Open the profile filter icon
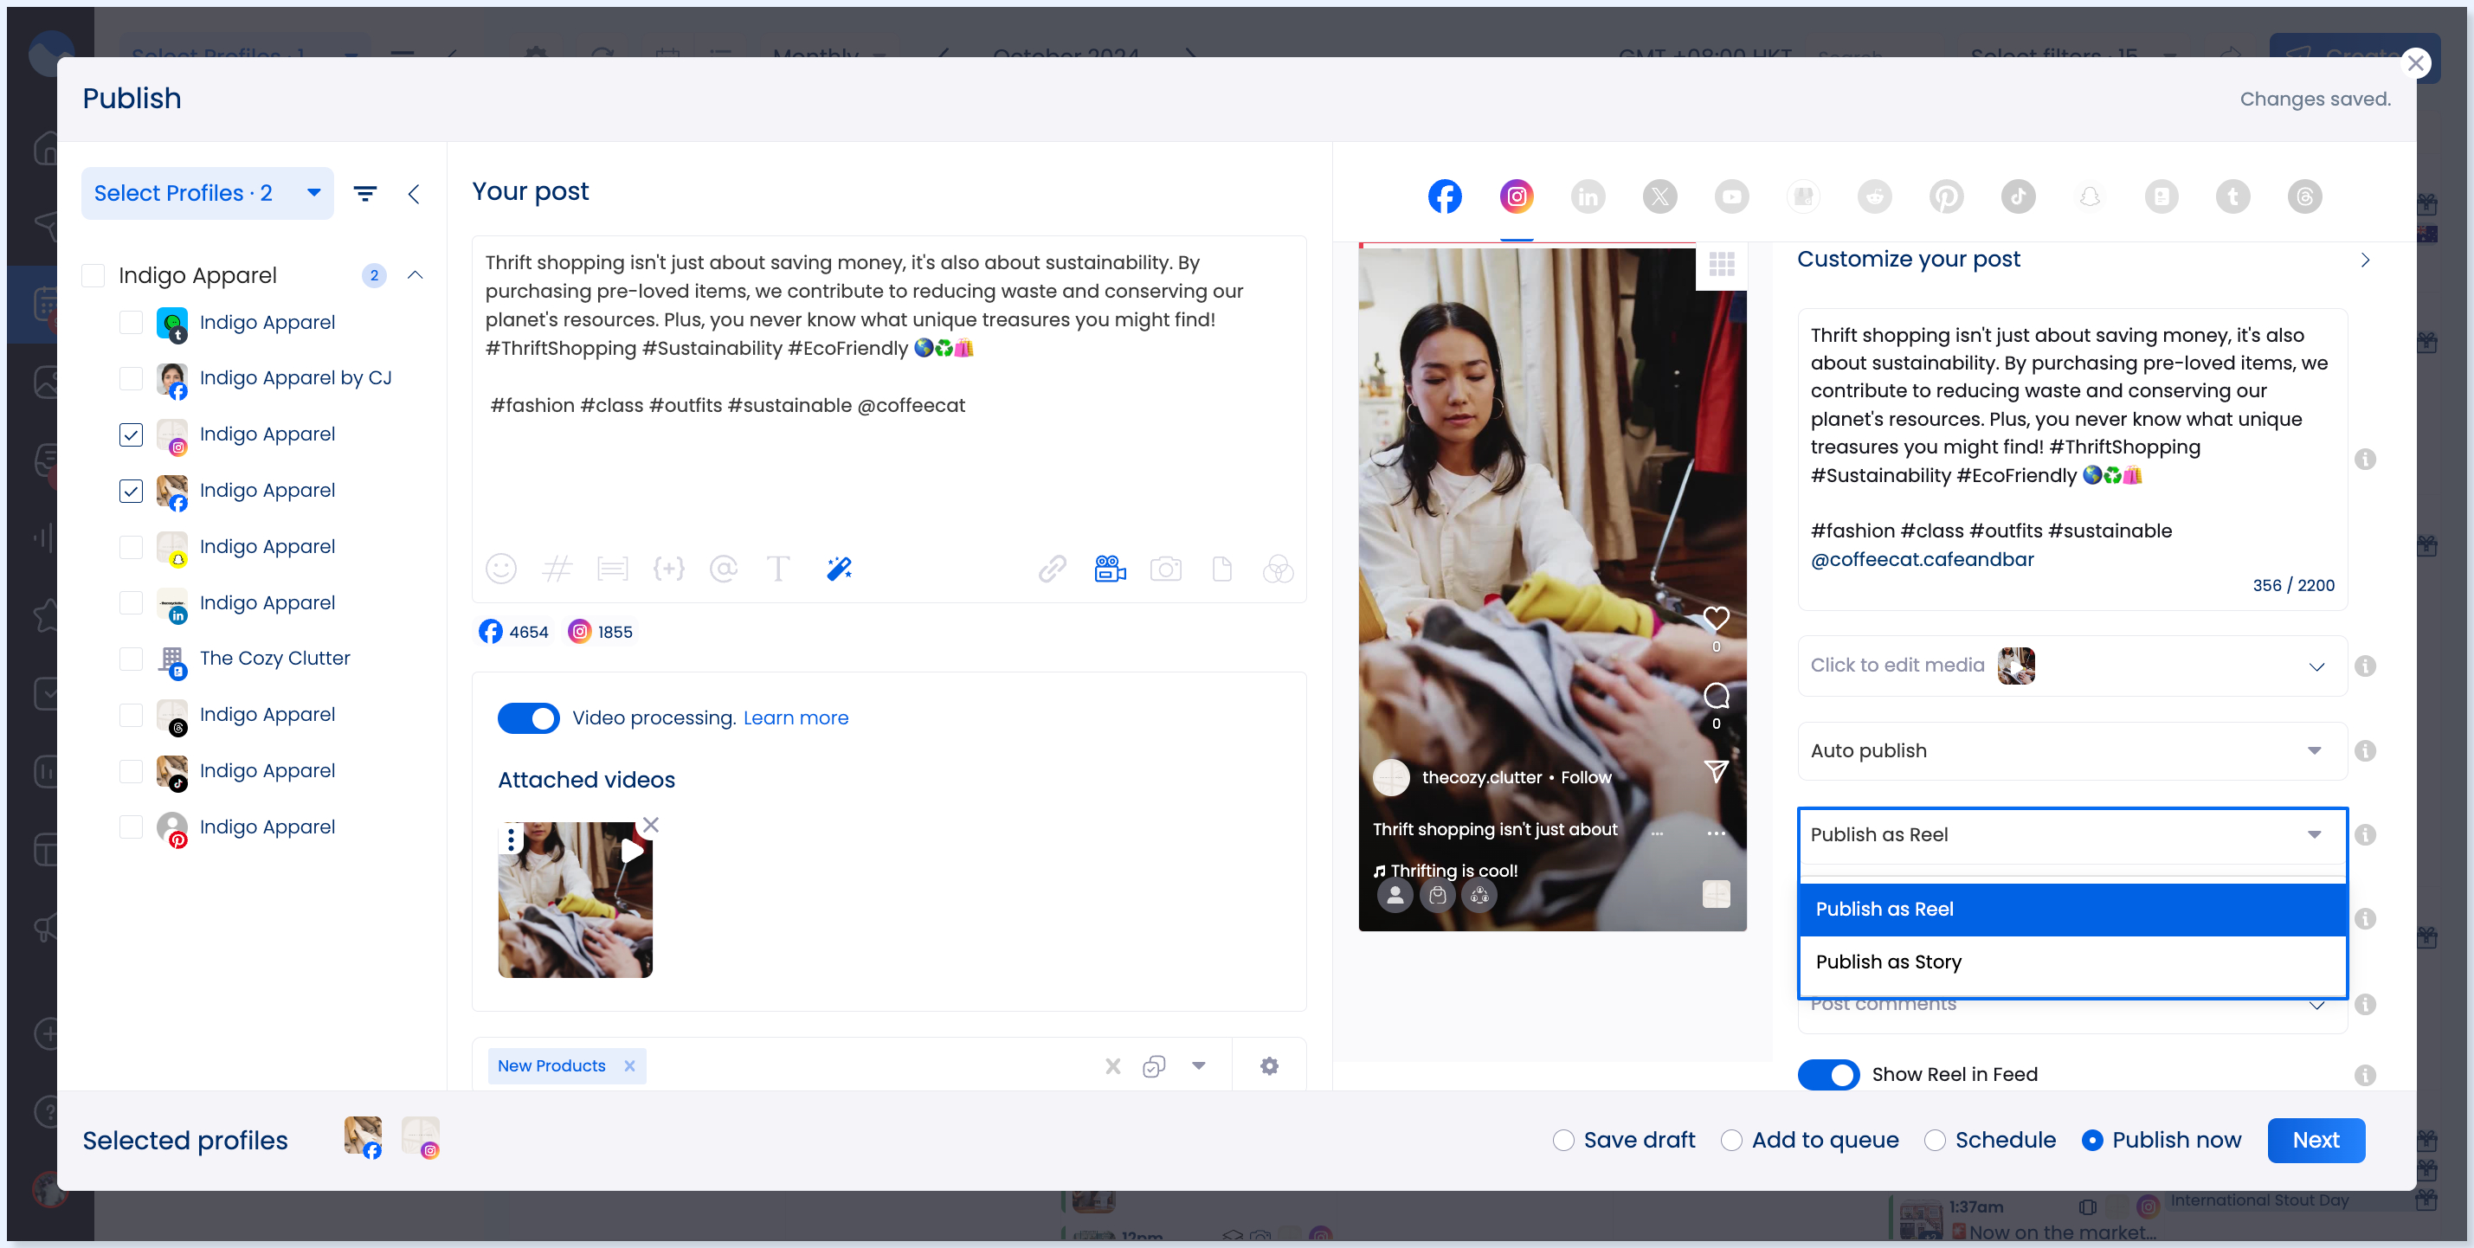Screen dimensions: 2474x1248 click(x=365, y=194)
